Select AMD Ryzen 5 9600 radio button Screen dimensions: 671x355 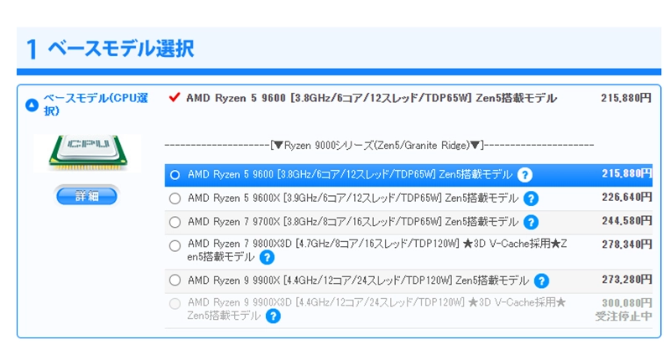[174, 175]
